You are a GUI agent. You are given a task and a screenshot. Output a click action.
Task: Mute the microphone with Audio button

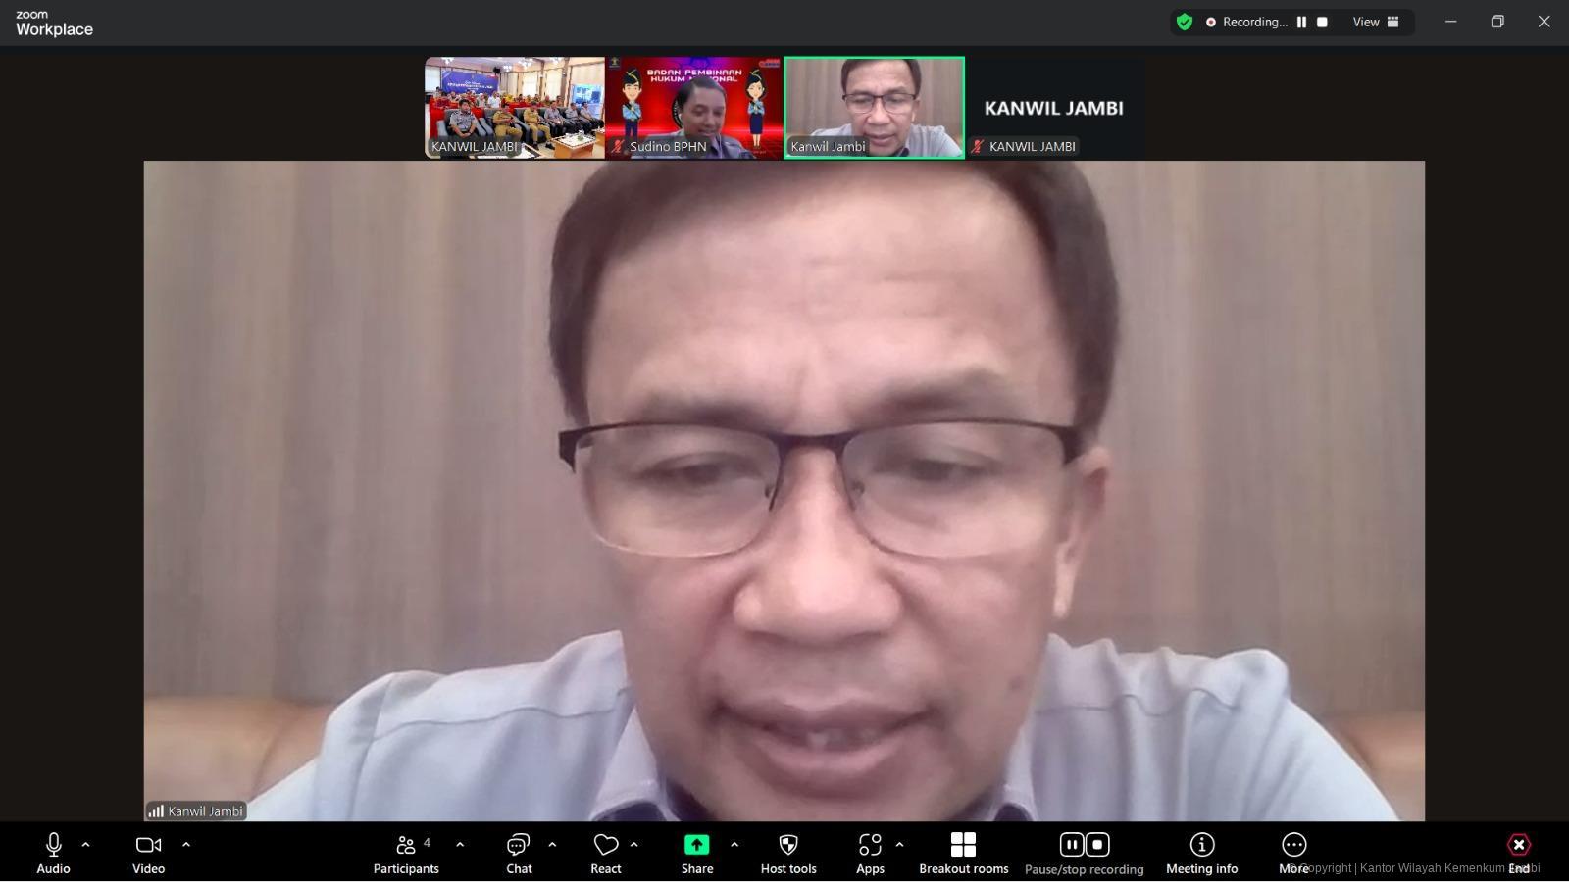point(54,853)
